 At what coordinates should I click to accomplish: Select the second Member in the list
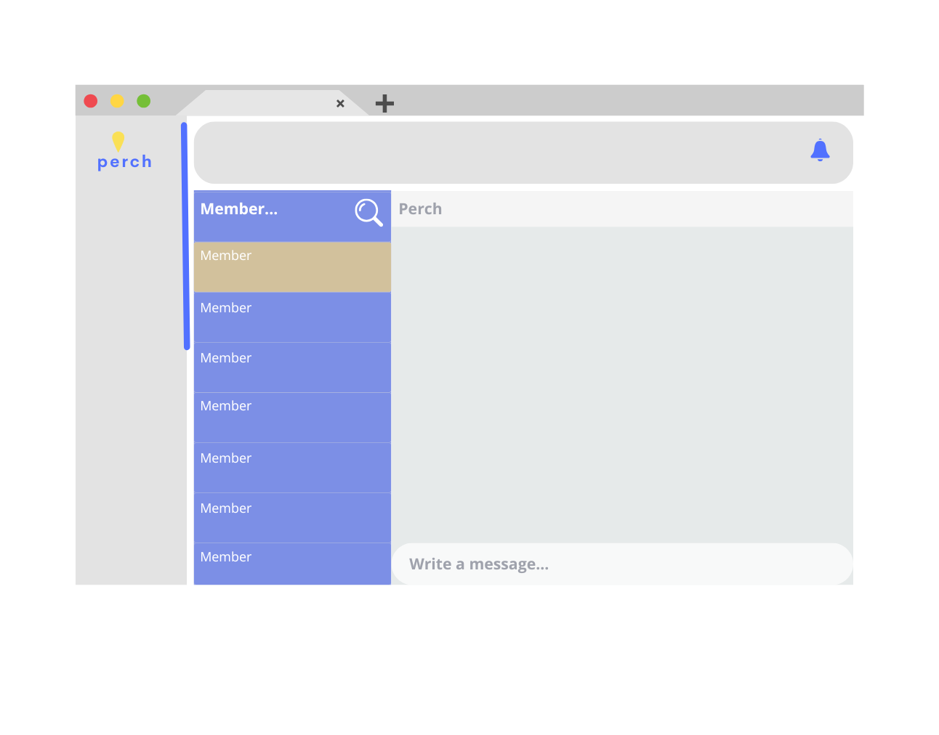click(x=292, y=317)
